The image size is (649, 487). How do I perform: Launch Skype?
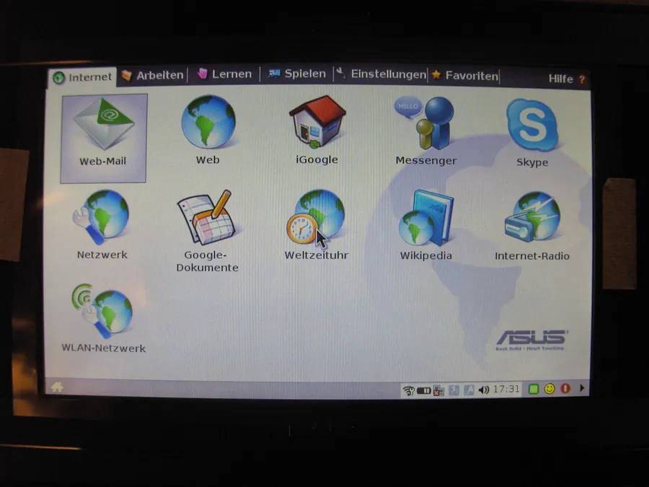point(532,125)
